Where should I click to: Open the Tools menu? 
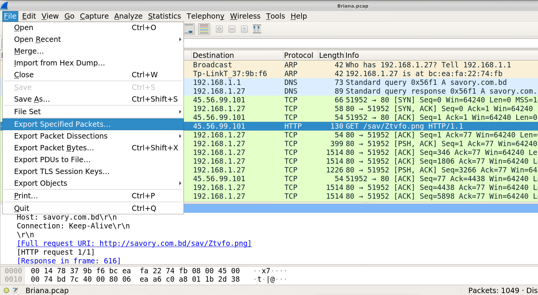point(276,16)
